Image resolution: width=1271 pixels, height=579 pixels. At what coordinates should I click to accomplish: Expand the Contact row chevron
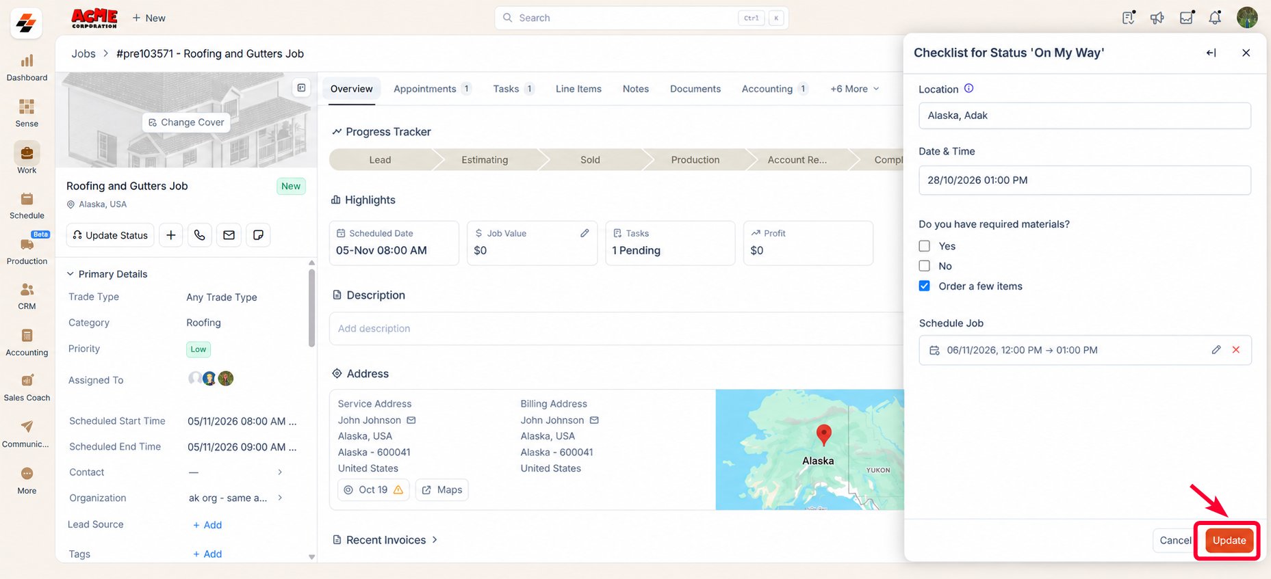coord(280,472)
